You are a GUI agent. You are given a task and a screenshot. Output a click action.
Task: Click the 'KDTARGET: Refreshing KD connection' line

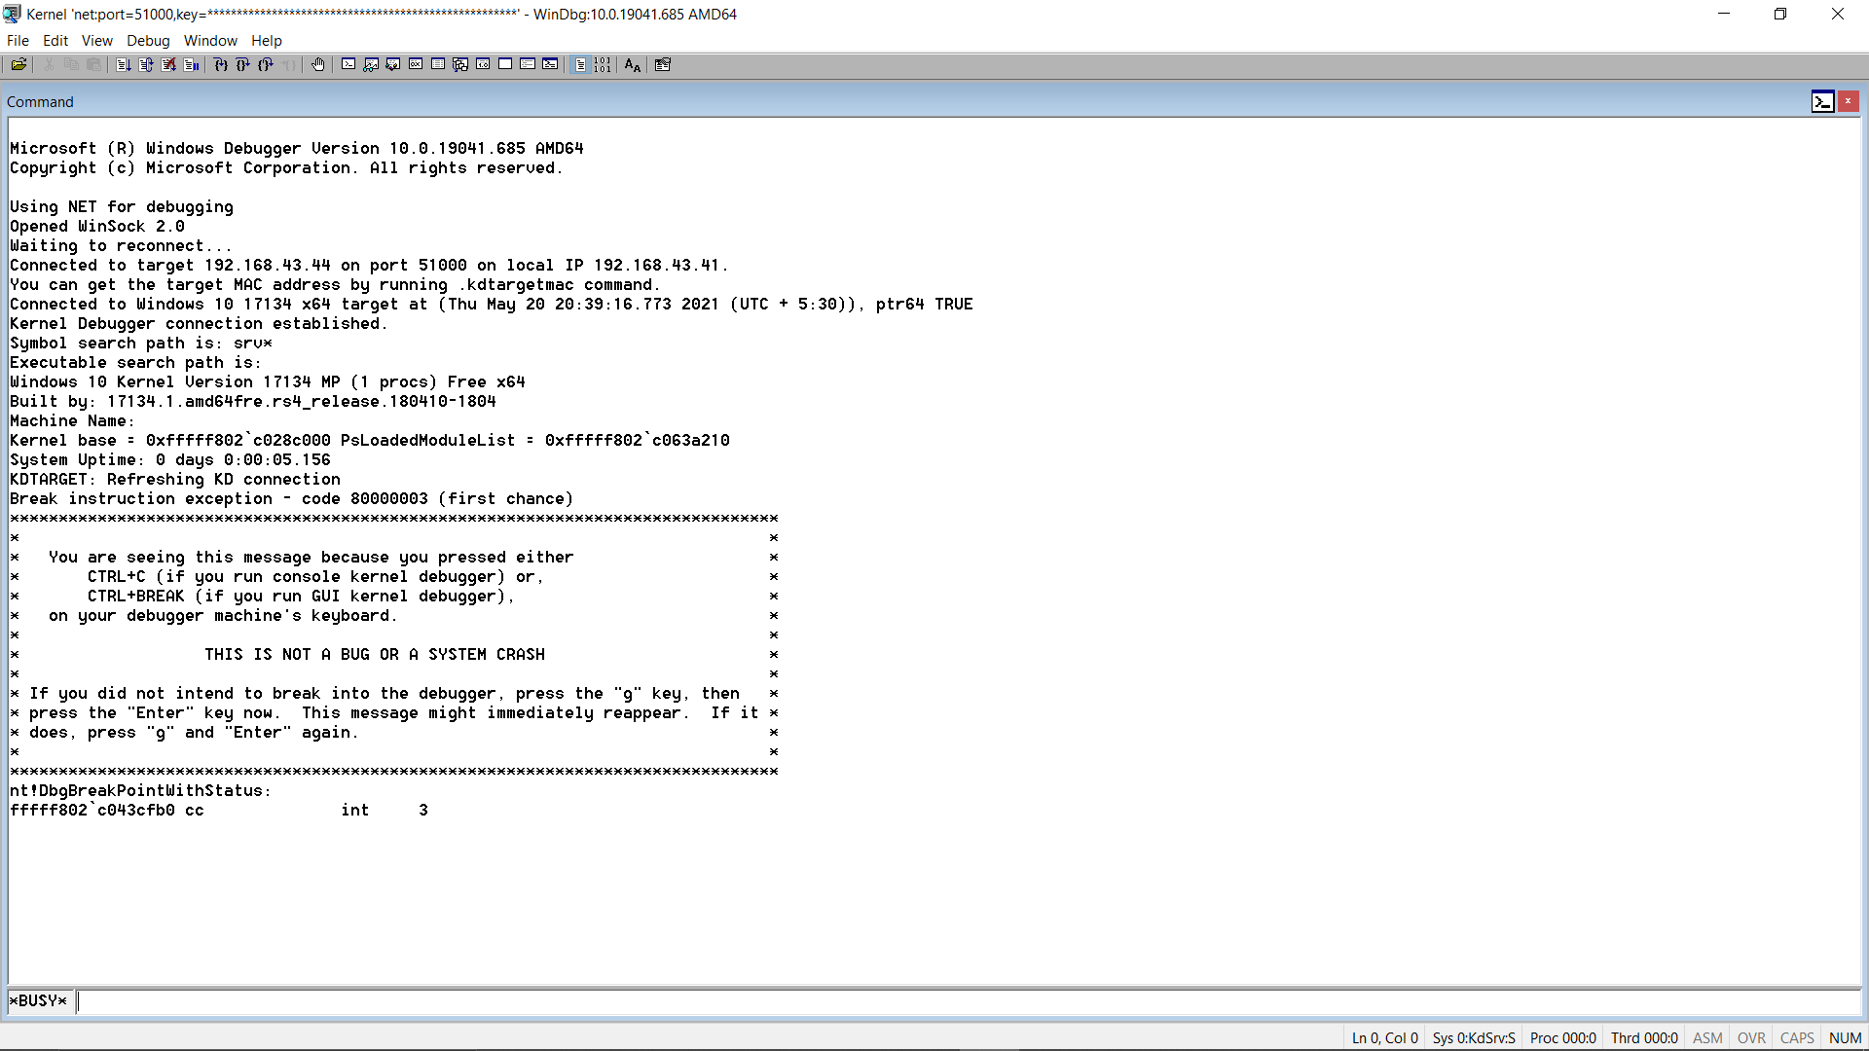[175, 480]
